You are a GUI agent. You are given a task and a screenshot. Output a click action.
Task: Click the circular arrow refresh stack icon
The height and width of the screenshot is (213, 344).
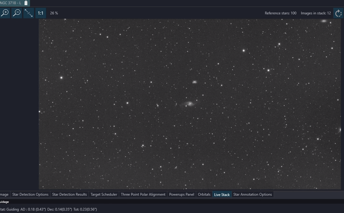[x=338, y=13]
